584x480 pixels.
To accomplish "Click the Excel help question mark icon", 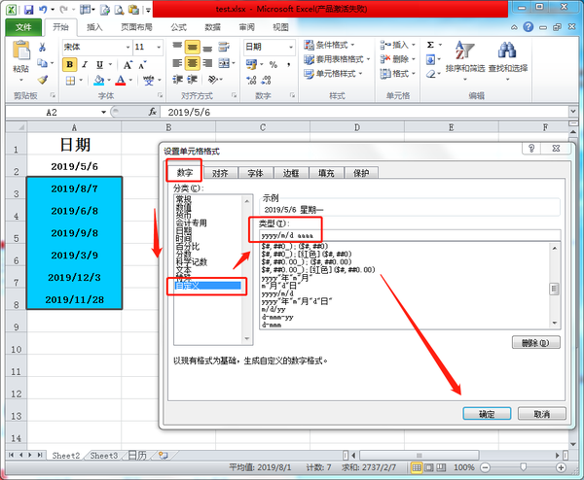I will coord(529,27).
